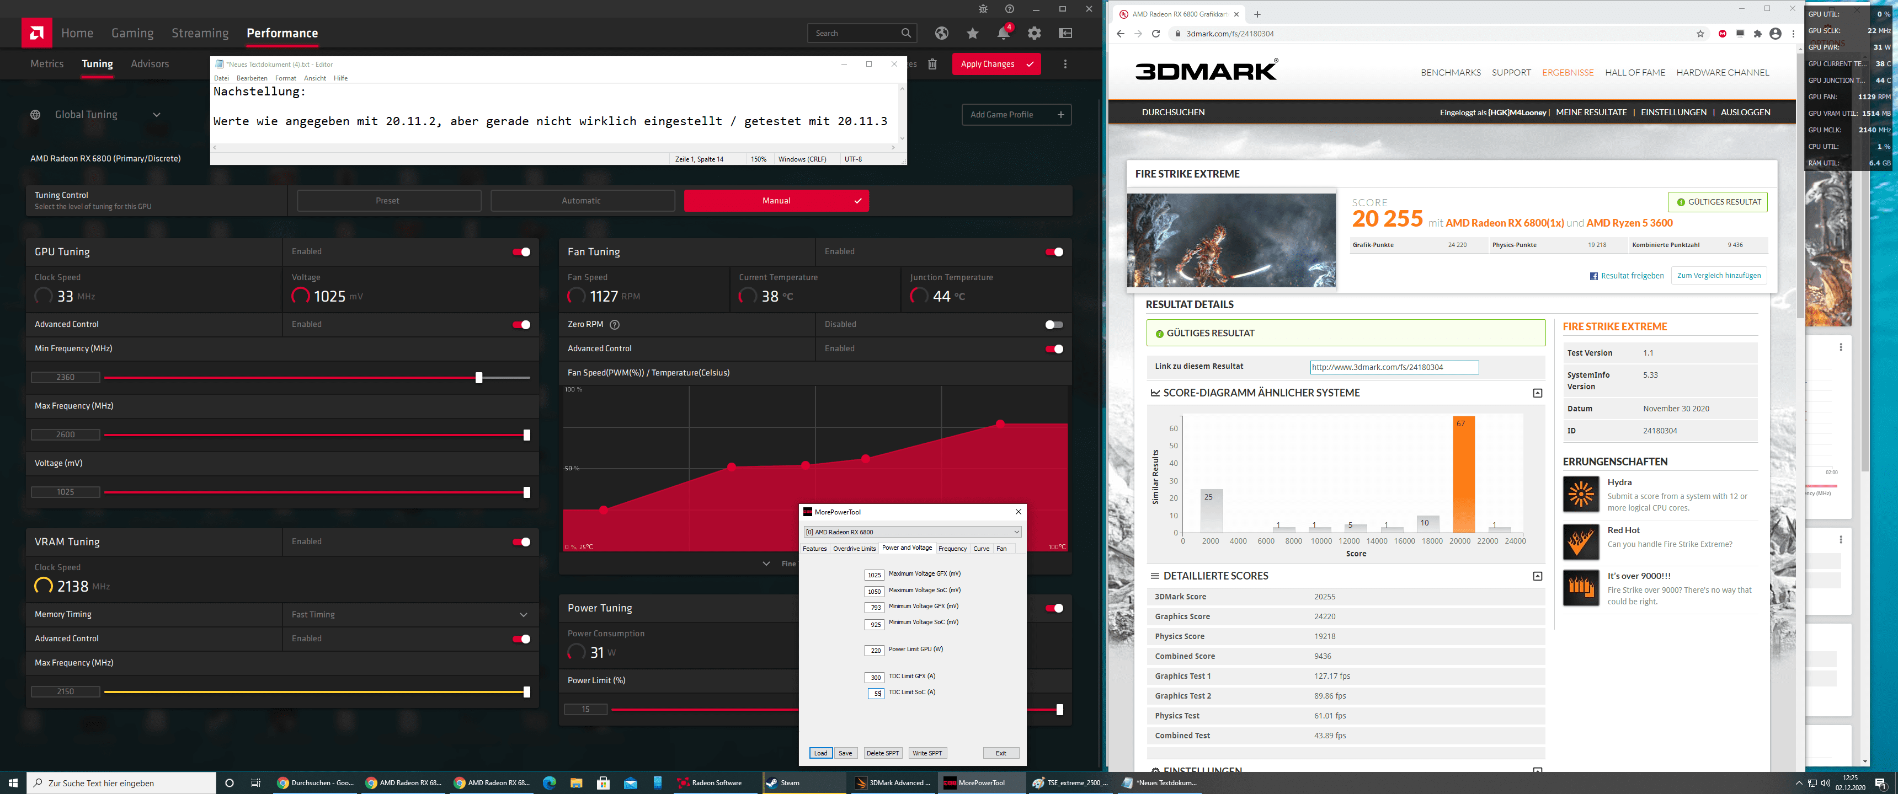Toggle GPU Tuning enabled switch
The width and height of the screenshot is (1898, 794).
(521, 252)
